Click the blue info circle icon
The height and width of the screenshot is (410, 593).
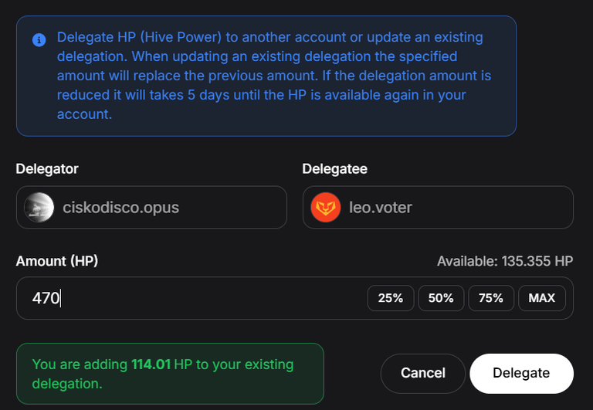39,39
